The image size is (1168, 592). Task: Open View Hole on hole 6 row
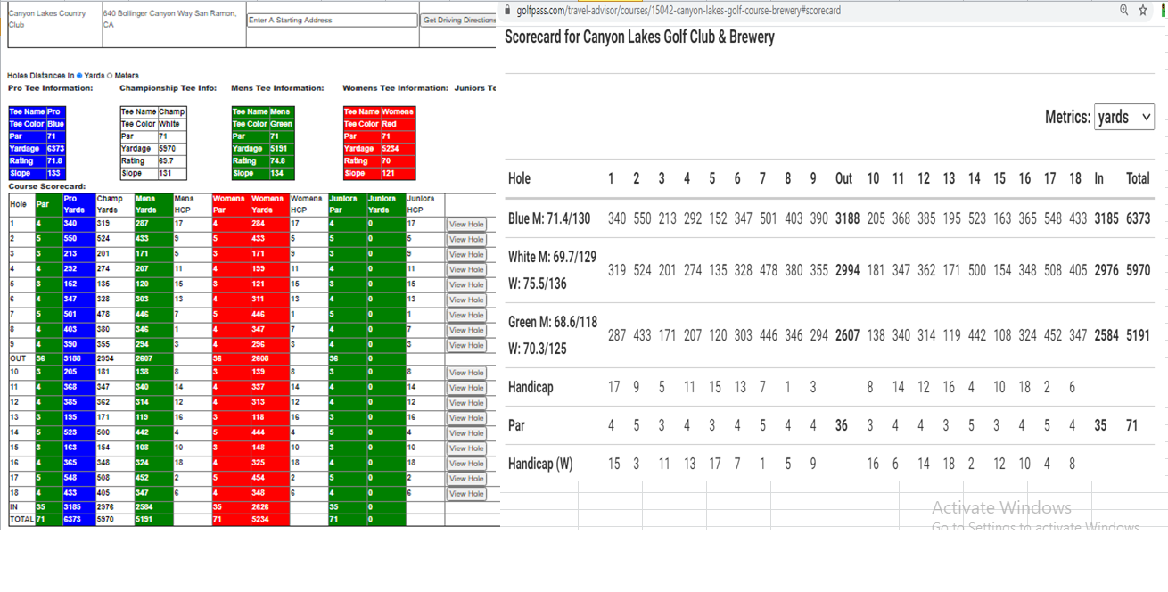tap(466, 300)
